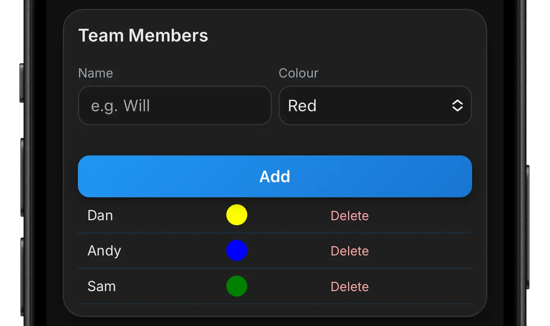Select the name Sam in the list

[x=102, y=286]
